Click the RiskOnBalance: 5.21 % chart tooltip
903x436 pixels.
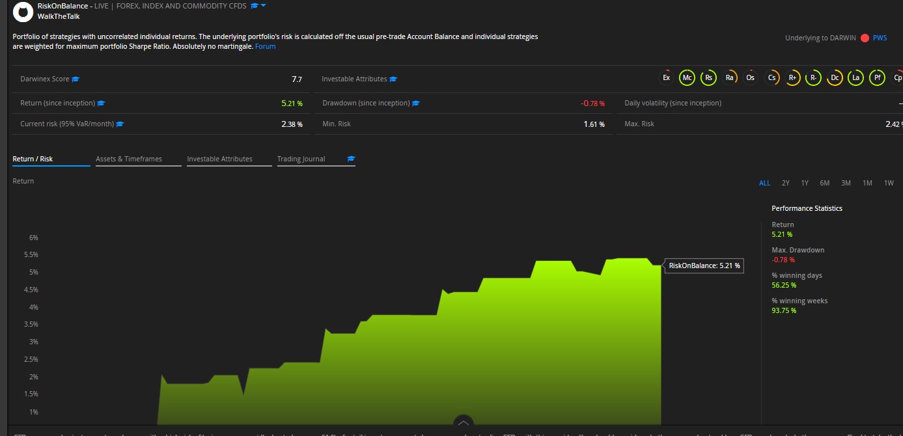point(704,266)
